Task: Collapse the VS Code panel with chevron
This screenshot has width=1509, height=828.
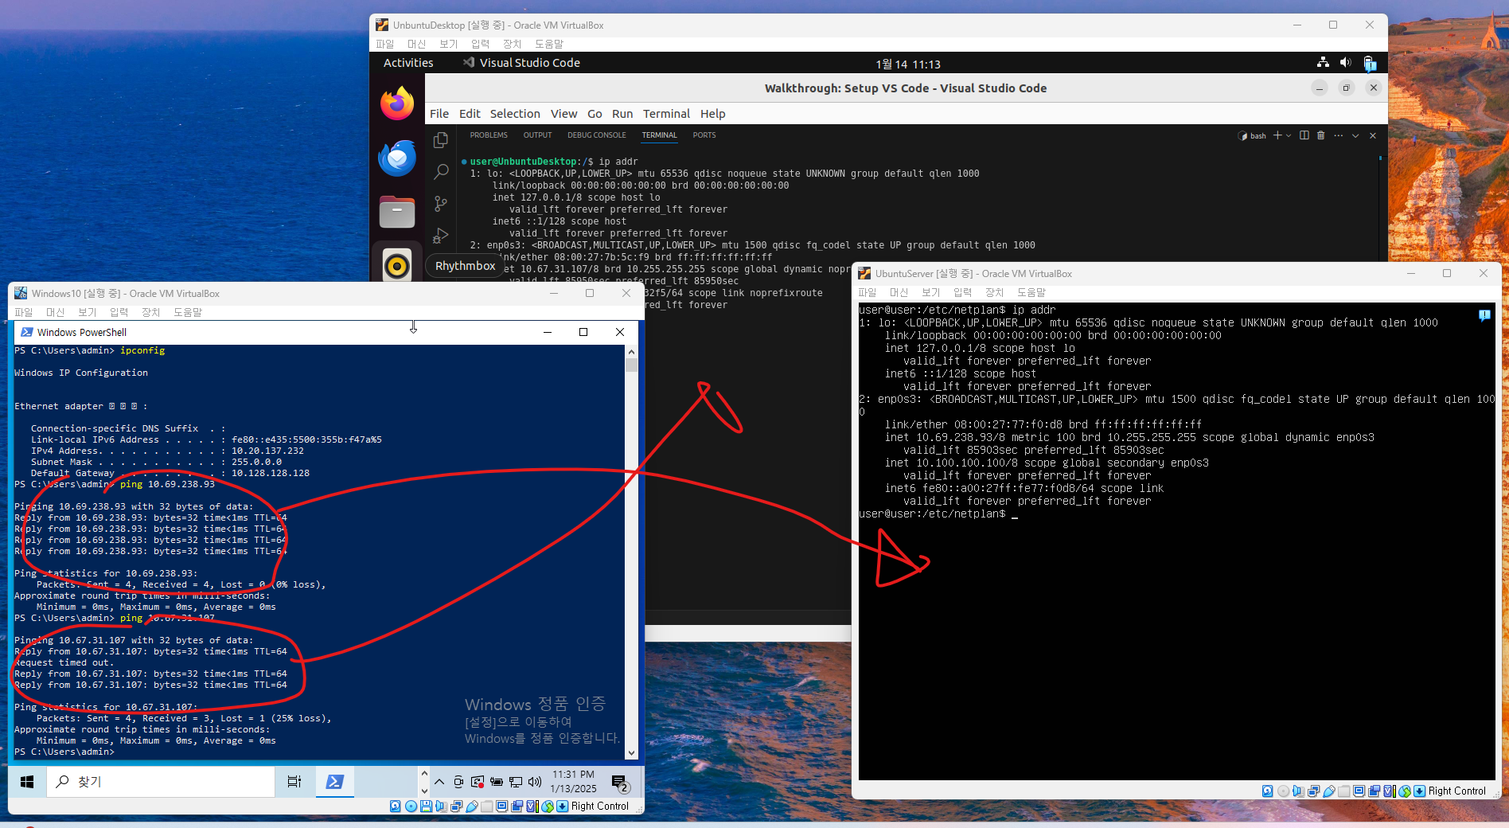Action: [1355, 135]
